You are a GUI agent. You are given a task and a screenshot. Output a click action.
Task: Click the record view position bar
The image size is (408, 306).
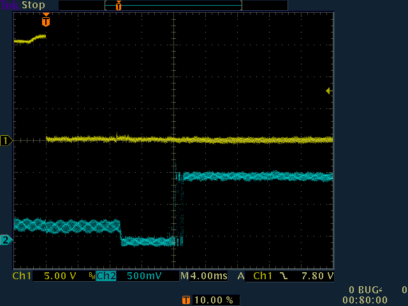[173, 5]
